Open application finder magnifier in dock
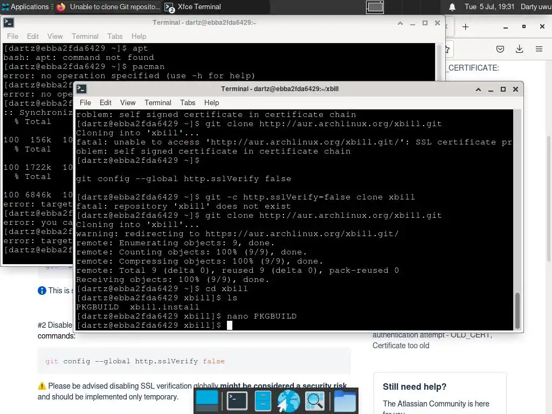552x414 pixels. (314, 401)
